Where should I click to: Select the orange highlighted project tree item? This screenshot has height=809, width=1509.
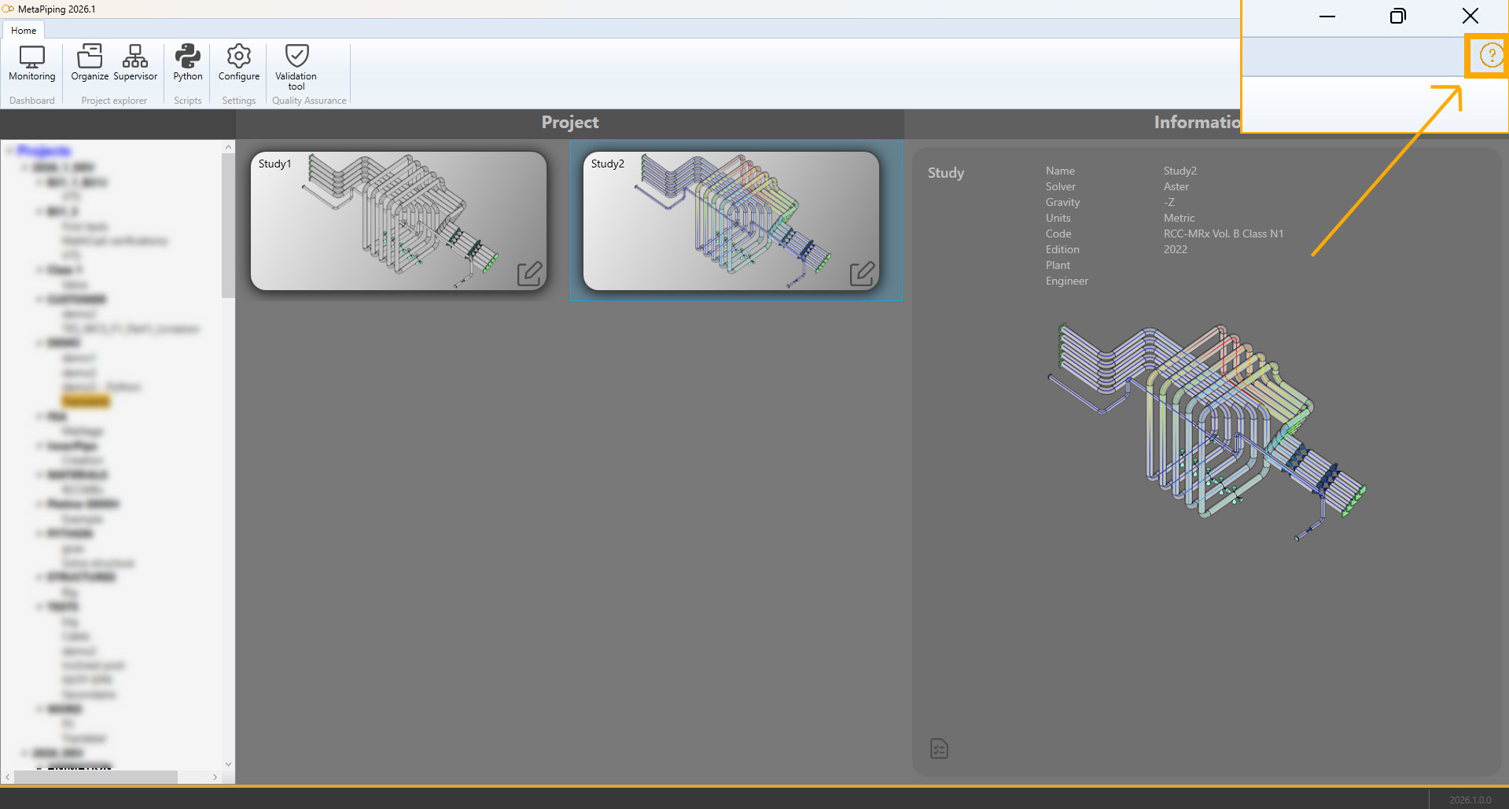click(86, 402)
